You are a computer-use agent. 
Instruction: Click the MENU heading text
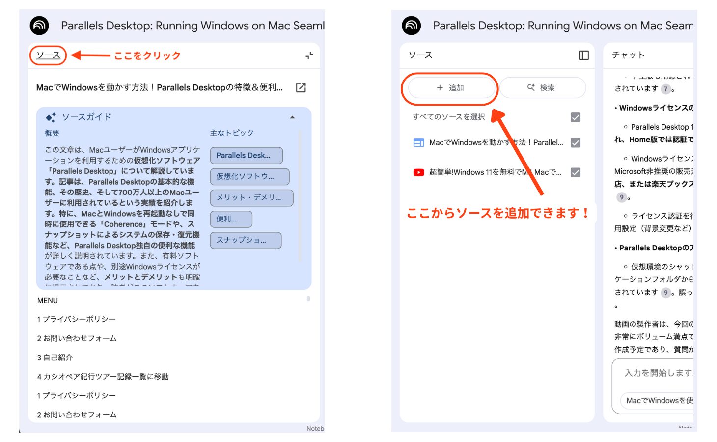click(x=48, y=300)
